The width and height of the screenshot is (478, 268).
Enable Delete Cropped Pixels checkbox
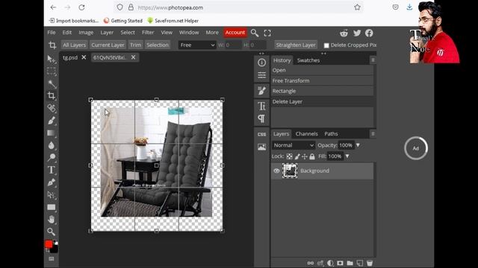326,45
